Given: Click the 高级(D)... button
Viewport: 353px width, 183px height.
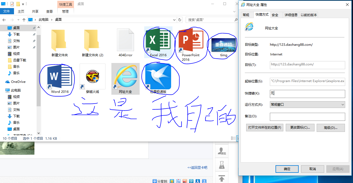Looking at the screenshot, I should [331, 128].
